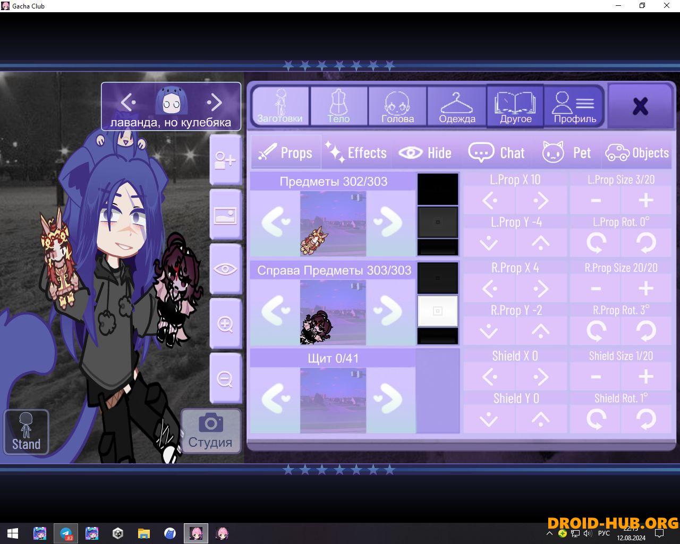
Task: Open the Pet category
Action: [x=567, y=153]
